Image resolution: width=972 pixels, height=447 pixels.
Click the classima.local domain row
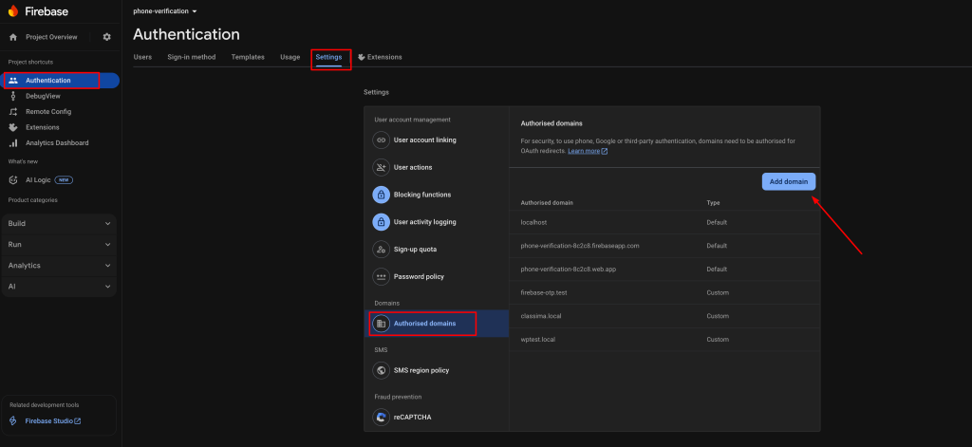coord(664,316)
